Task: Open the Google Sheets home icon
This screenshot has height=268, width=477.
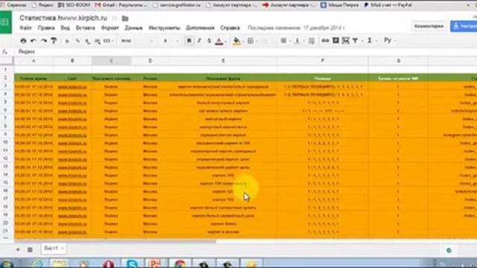Action: coord(5,22)
